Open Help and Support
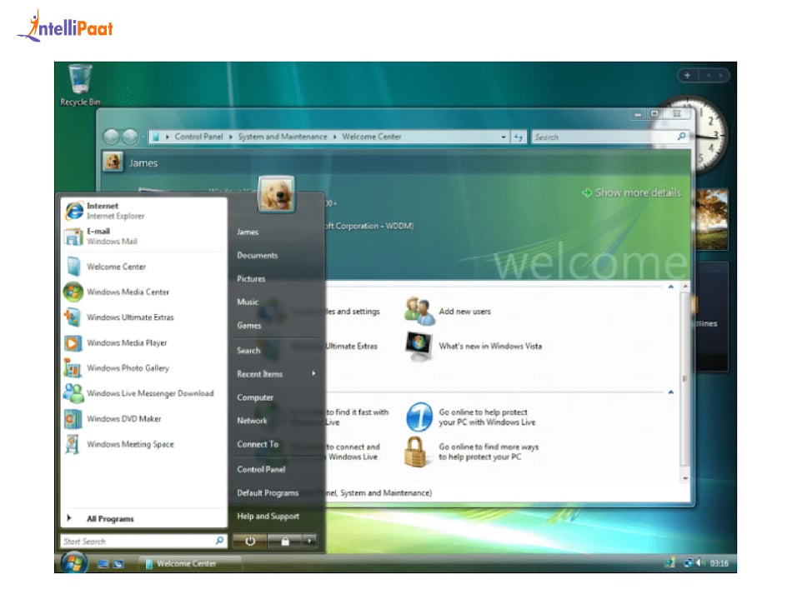Viewport: 792px width, 604px height. [268, 516]
